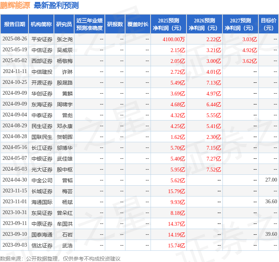Click the 目标价 column header
Viewport: 279px width, 262px height.
point(269,24)
